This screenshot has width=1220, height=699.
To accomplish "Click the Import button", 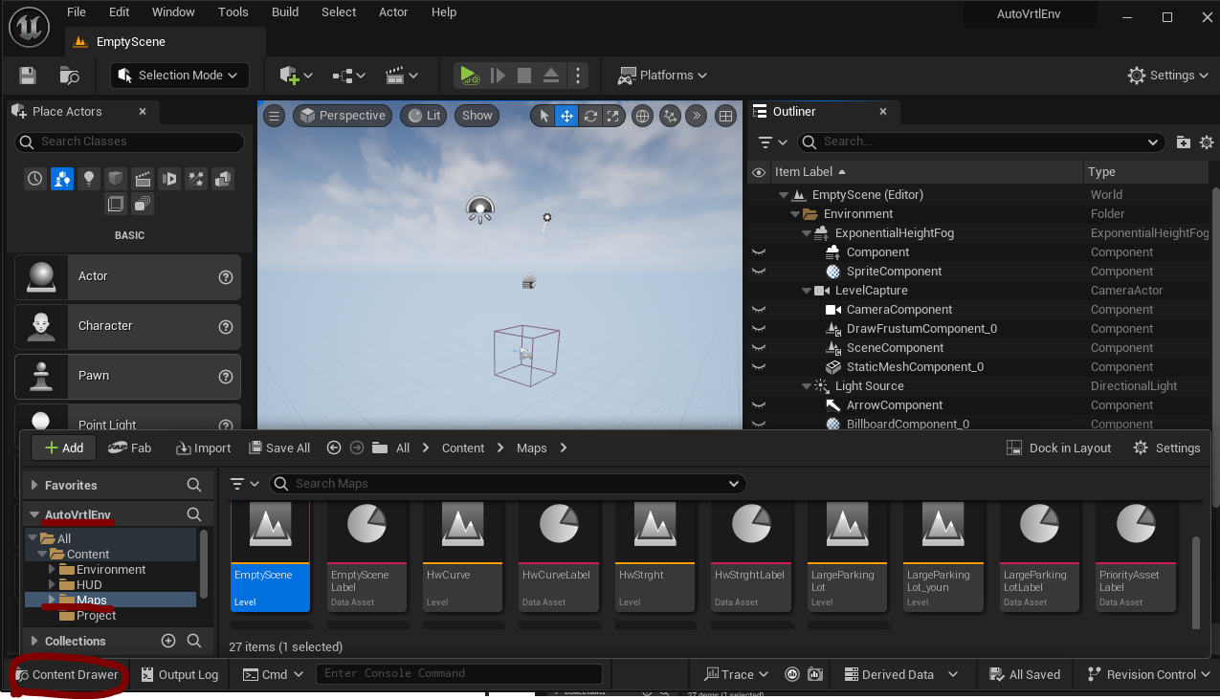I will (x=203, y=448).
